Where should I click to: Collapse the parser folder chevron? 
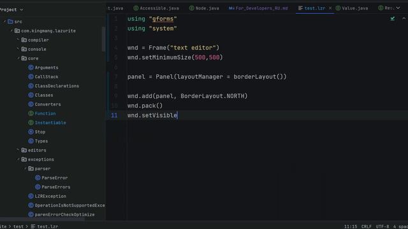point(25,169)
